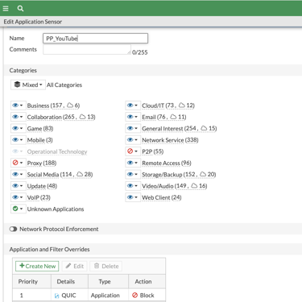Click the Update (48) category label

pos(42,186)
